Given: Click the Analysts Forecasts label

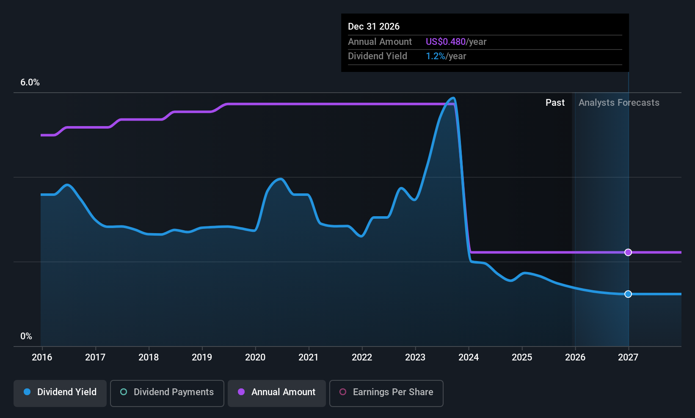Looking at the screenshot, I should tap(619, 103).
